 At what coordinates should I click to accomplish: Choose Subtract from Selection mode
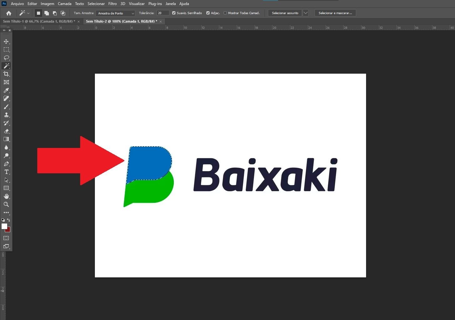click(55, 13)
